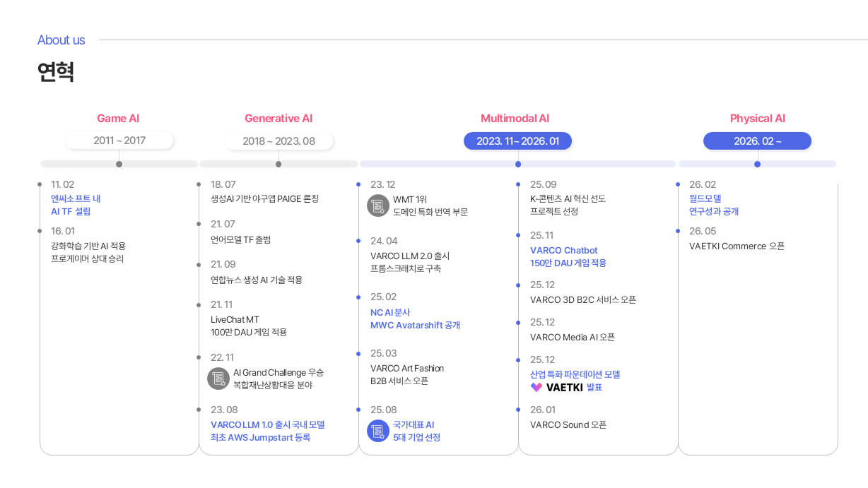This screenshot has width=868, height=488.
Task: Open the Physical AI era heading
Action: pos(758,119)
